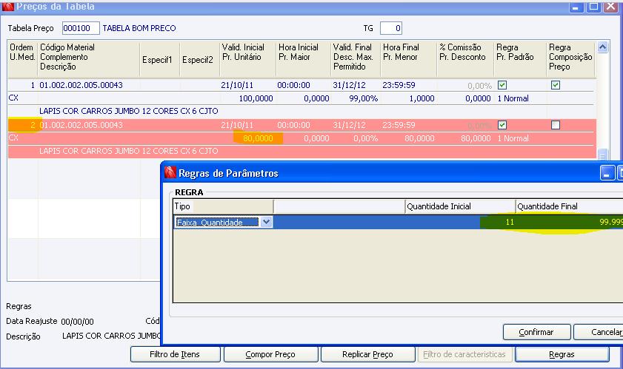
Task: Minimize the Regras de Parâmetros dialog
Action: tap(607, 173)
